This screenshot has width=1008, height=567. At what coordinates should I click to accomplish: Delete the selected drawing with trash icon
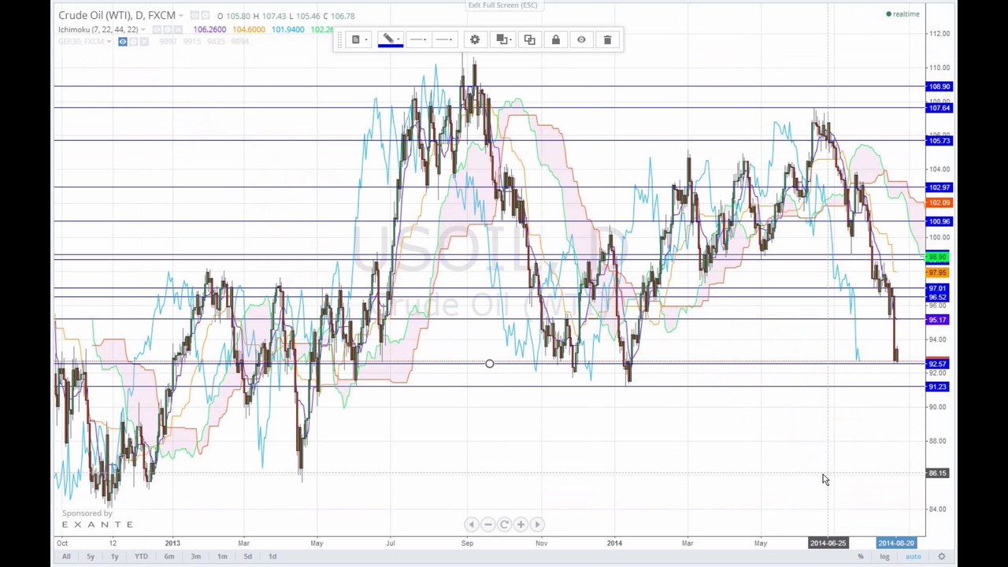click(607, 39)
